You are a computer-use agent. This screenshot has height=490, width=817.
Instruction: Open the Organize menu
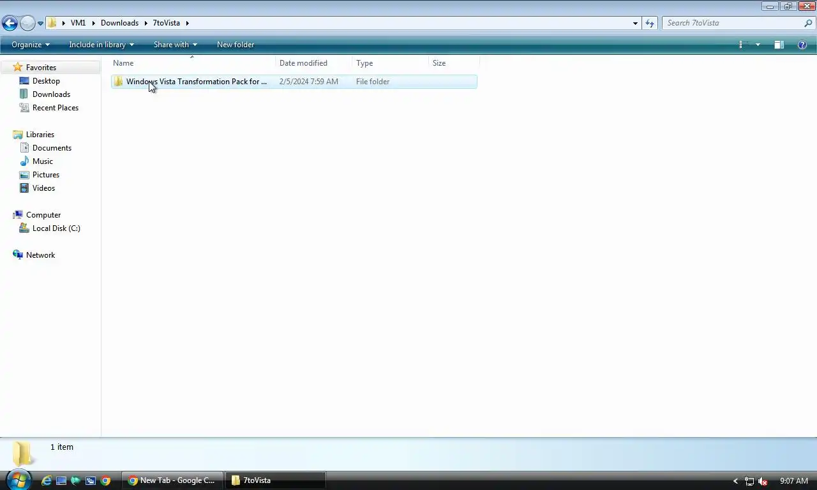[x=31, y=45]
